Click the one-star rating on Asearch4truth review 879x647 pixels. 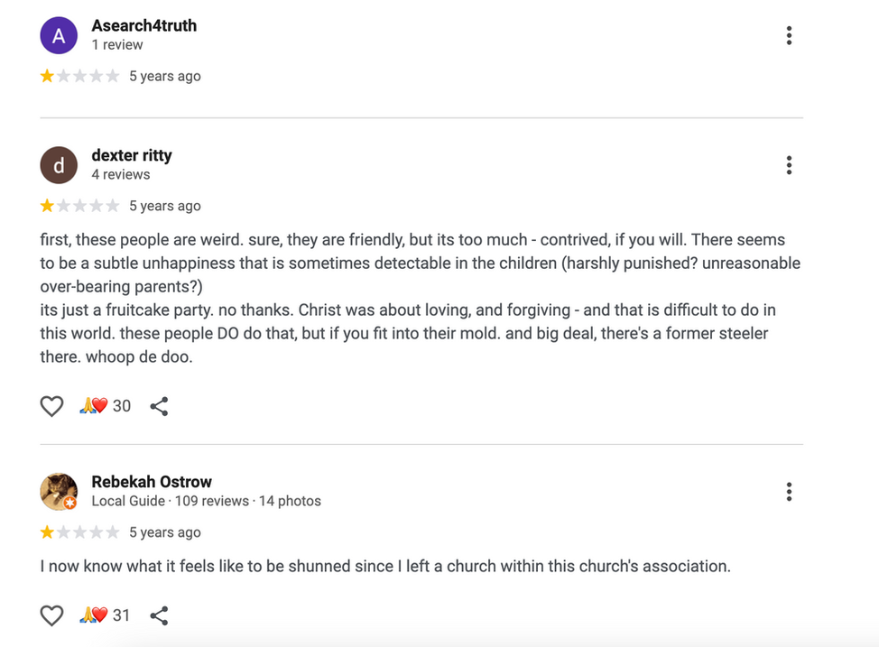(x=79, y=77)
